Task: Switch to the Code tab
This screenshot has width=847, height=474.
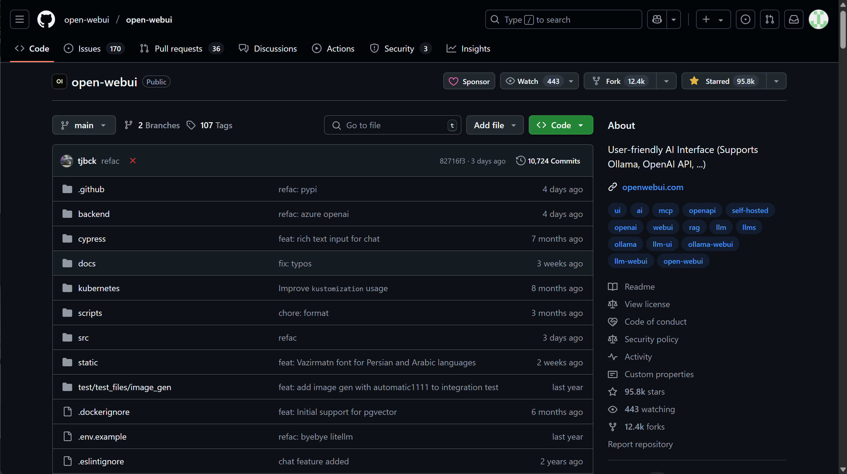Action: (x=32, y=49)
